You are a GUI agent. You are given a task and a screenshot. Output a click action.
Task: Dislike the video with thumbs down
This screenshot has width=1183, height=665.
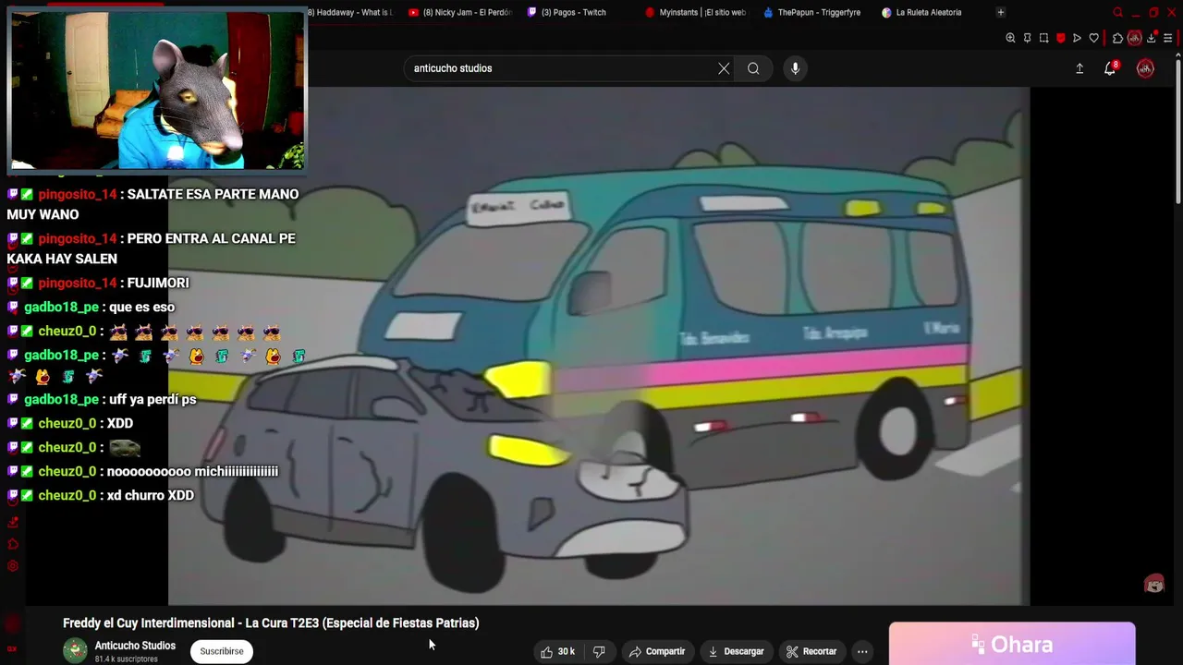pos(599,651)
